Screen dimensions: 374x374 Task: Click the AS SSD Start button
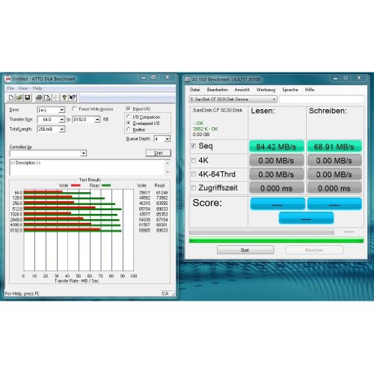[245, 250]
